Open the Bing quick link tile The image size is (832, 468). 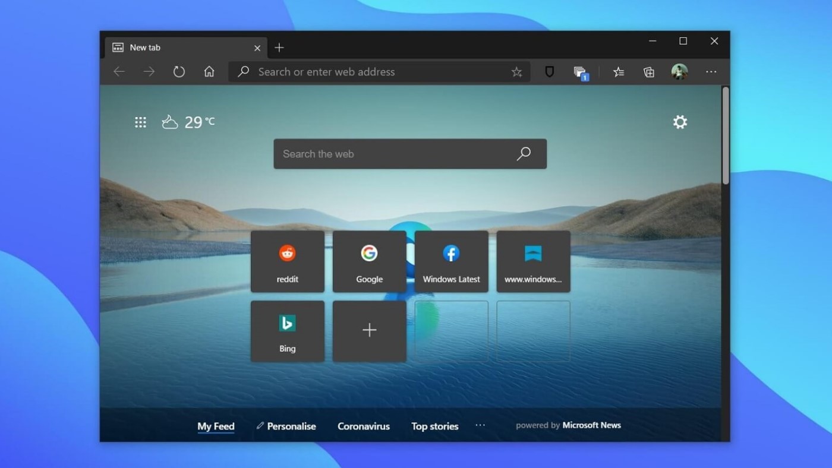coord(288,331)
